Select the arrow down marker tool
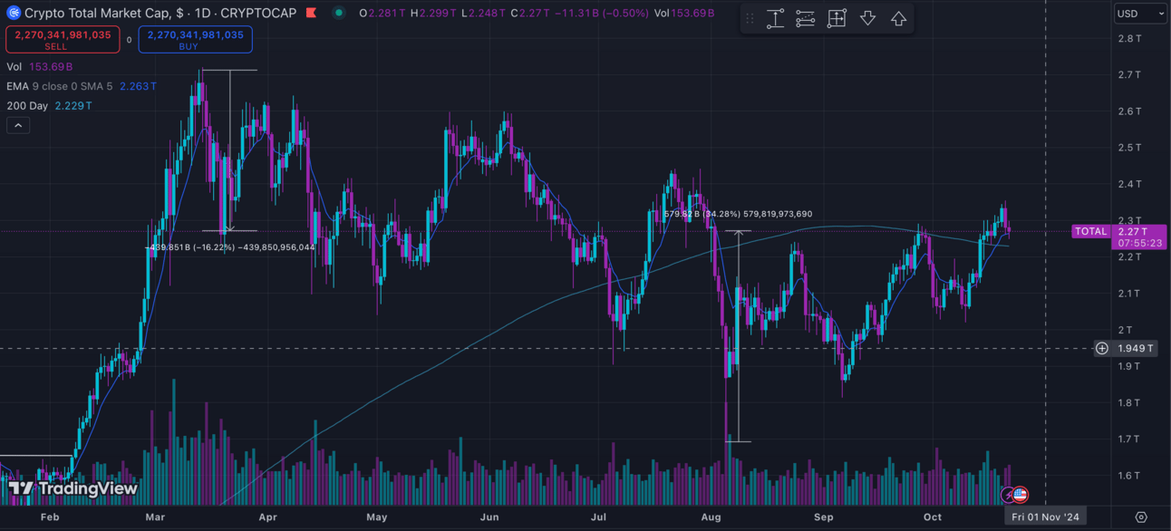Image resolution: width=1171 pixels, height=531 pixels. (x=867, y=18)
